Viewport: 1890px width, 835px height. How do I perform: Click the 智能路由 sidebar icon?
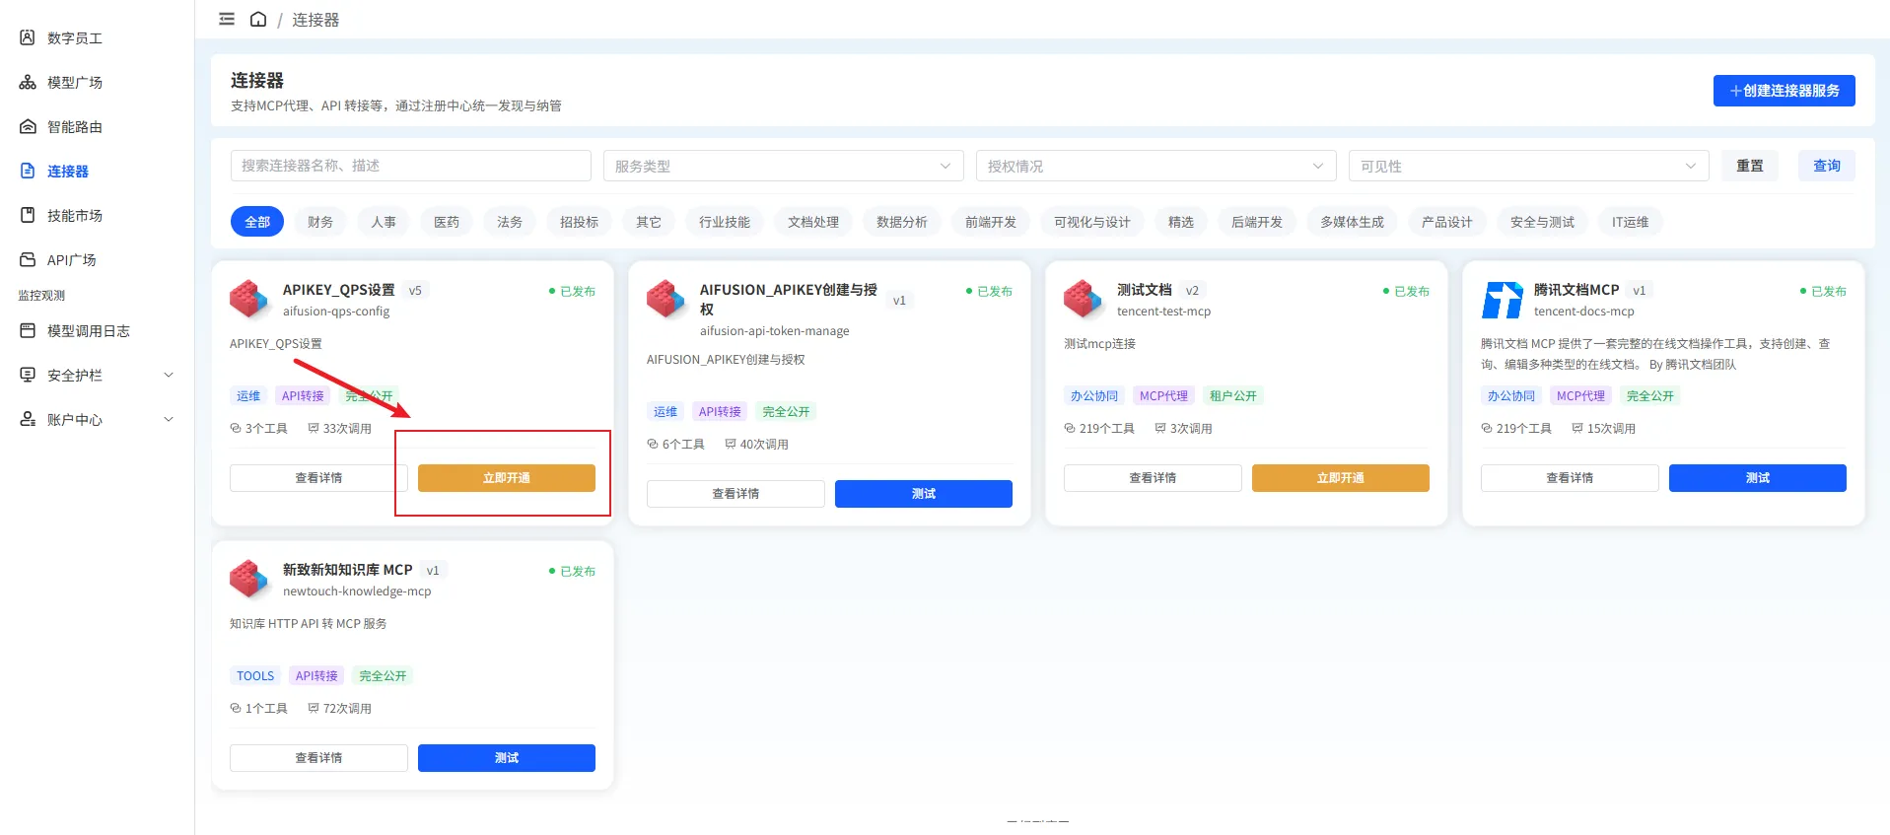[x=28, y=126]
